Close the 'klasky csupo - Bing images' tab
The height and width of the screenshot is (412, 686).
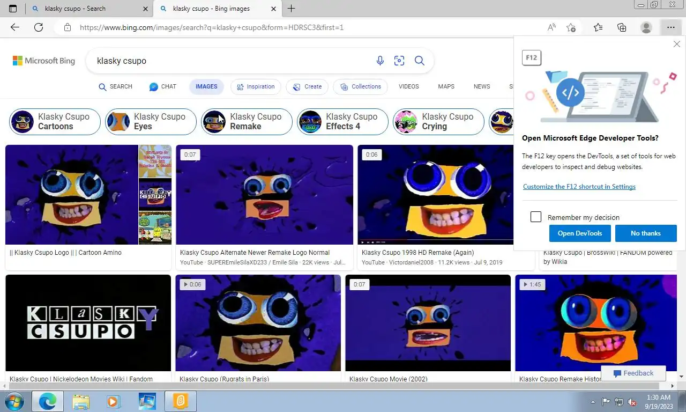[x=274, y=9]
